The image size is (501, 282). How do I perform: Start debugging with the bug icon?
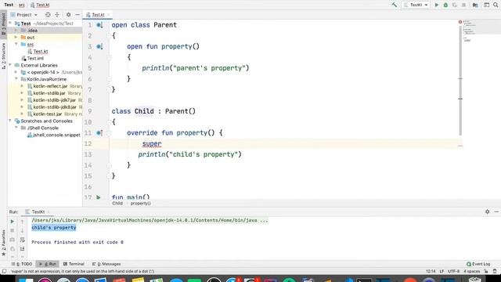coord(445,5)
